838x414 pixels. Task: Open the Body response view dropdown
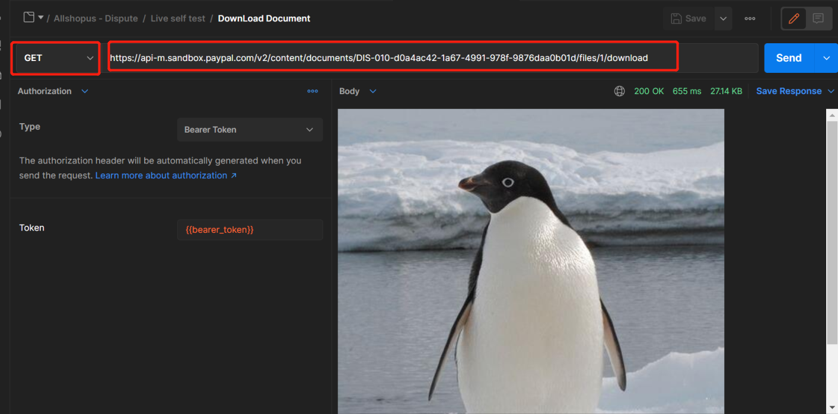358,91
